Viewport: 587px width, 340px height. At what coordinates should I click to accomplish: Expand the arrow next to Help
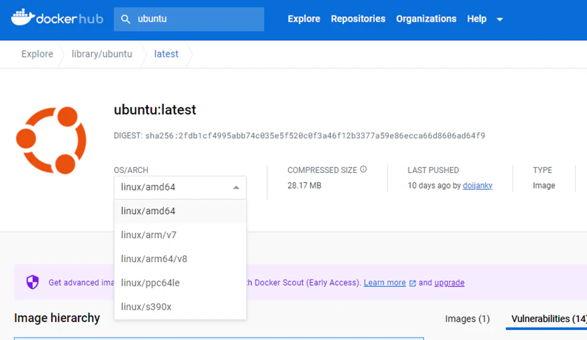500,19
